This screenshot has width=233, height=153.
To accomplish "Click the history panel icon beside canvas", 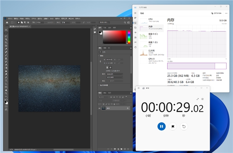I will tap(95, 29).
